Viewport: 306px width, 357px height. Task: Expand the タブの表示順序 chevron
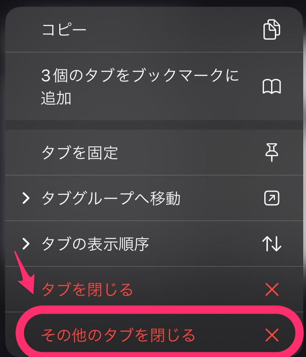point(26,244)
